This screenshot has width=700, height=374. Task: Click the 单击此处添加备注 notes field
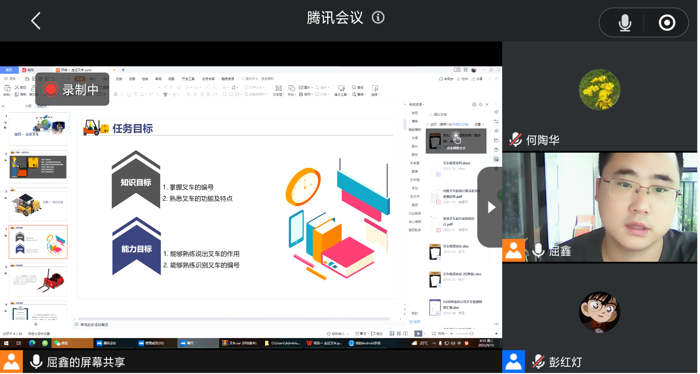94,325
